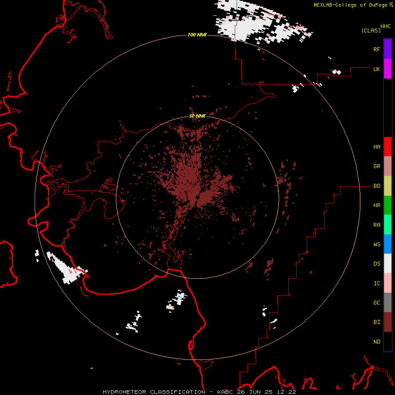Viewport: 395px width, 395px height.
Task: Click the BI brown legend swatch
Action: point(388,322)
